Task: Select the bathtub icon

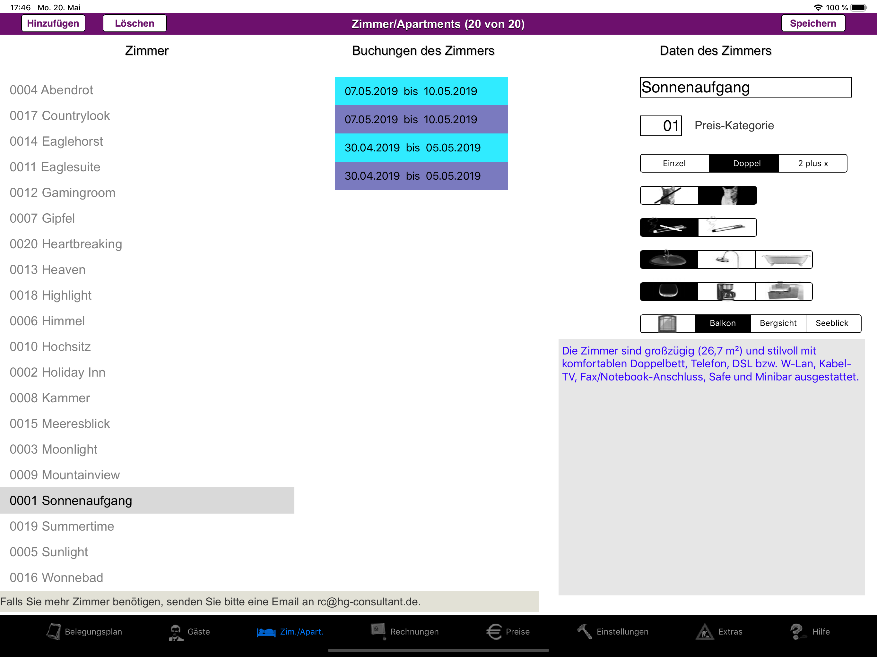Action: 784,260
